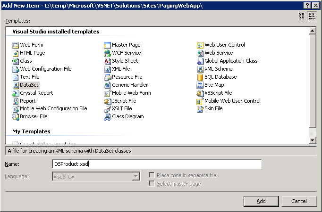Toggle Select master page checkbox
The image size is (322, 212).
[x=152, y=184]
